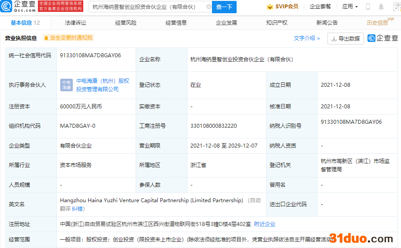The width and height of the screenshot is (401, 248).
Task: Click the 企查查 logo next to export button
Action: click(383, 38)
